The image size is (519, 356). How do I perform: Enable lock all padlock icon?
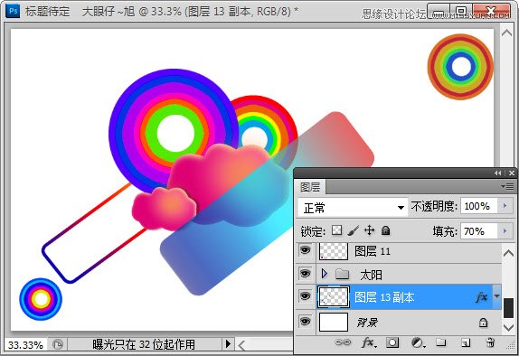tap(385, 230)
